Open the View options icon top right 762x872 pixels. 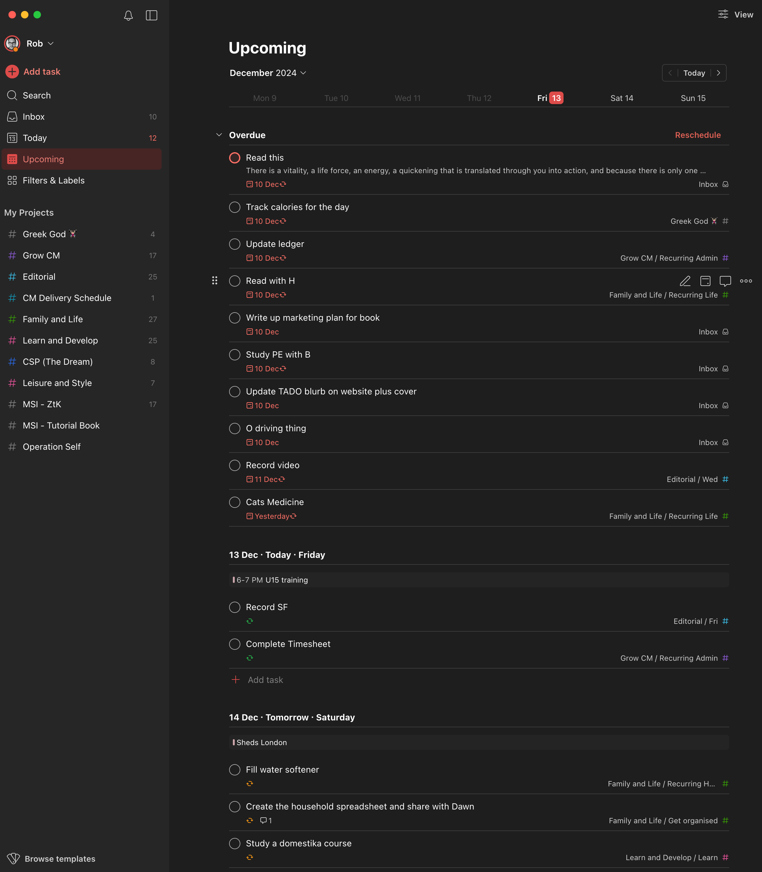pos(723,14)
